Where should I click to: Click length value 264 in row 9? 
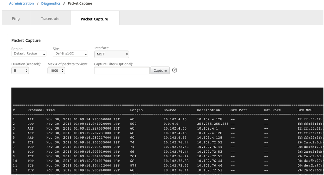click(133, 156)
